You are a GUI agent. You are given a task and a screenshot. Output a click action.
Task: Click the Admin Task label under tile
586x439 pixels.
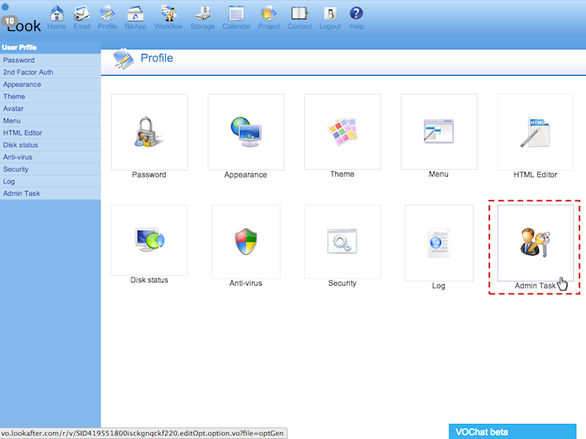pos(535,286)
